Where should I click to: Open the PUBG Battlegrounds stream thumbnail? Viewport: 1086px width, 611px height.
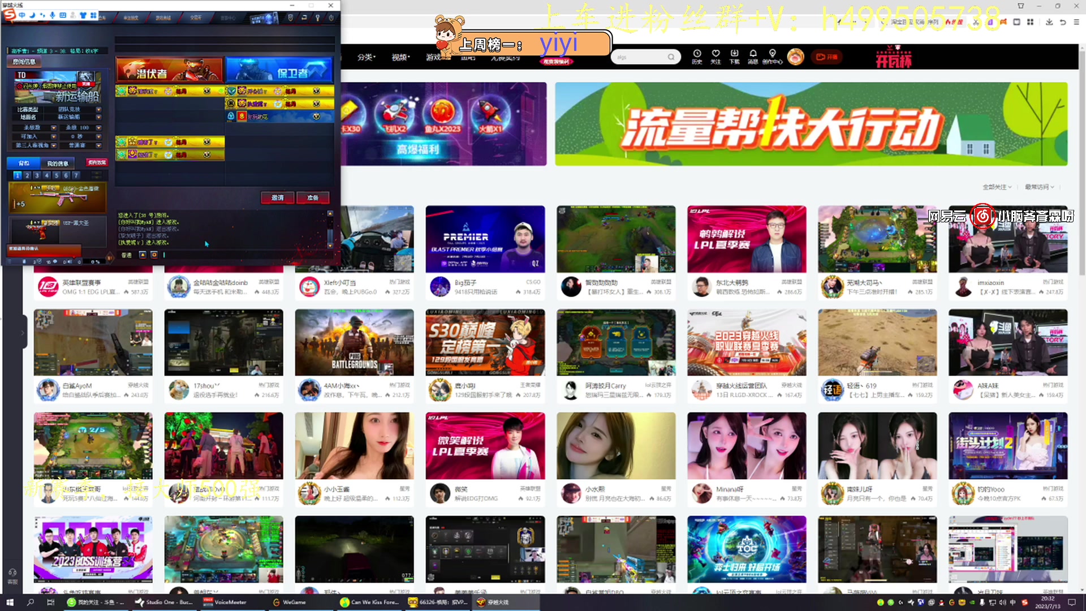pos(354,342)
